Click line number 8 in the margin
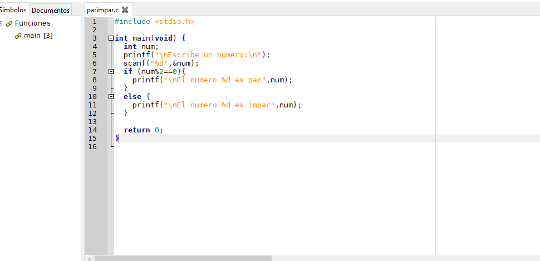 95,80
